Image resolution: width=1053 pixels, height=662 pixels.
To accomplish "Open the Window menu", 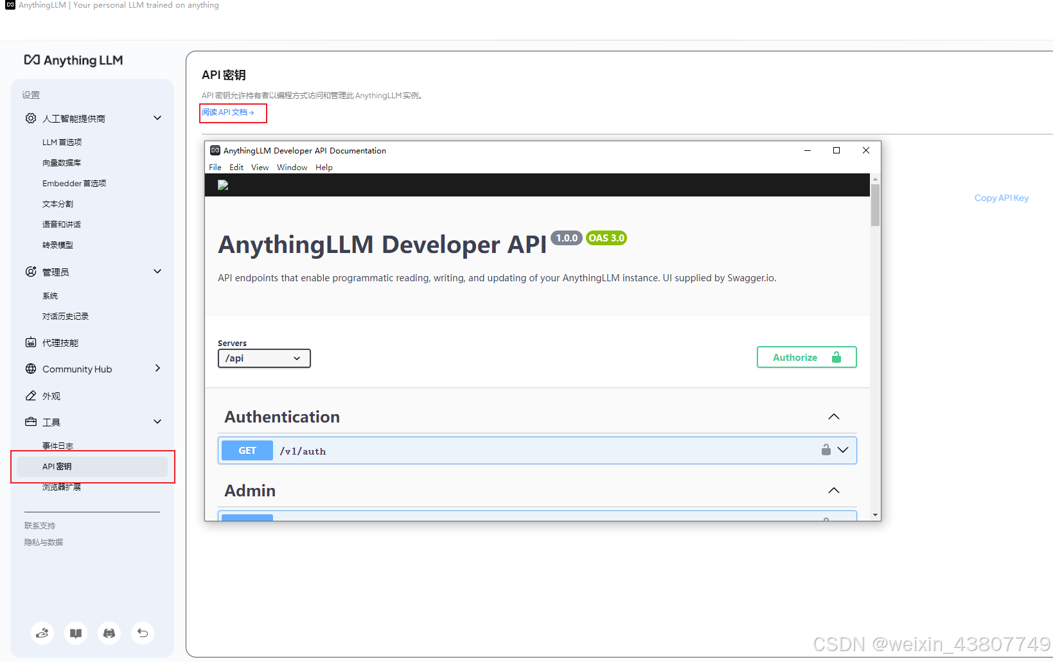I will coord(292,168).
